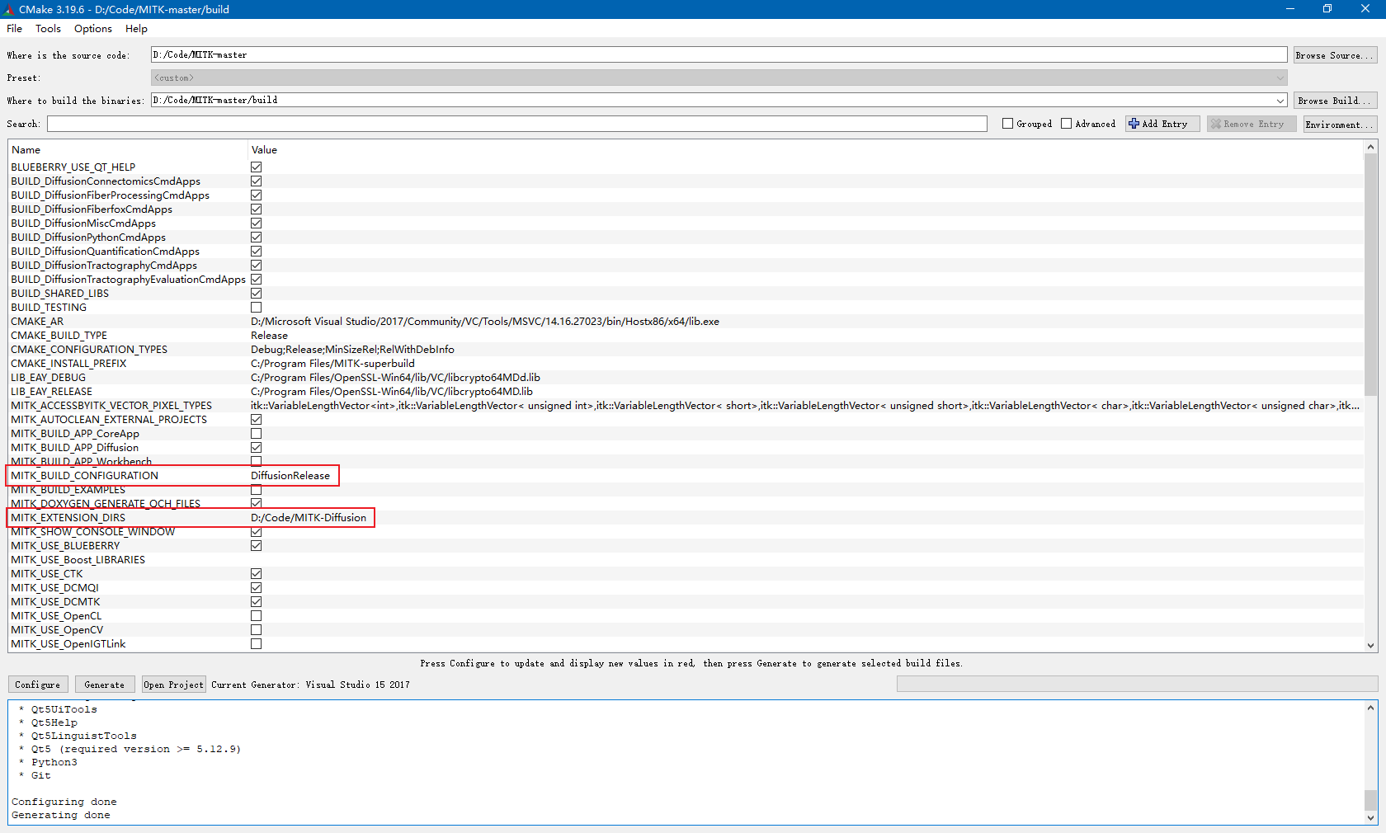Select the CMAKE_INSTALL_PREFIX entry

coord(69,364)
